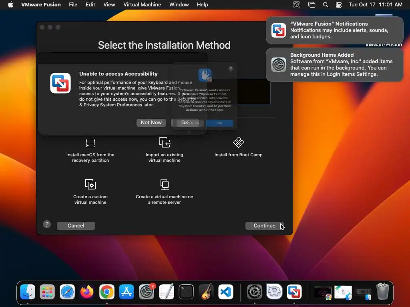The width and height of the screenshot is (410, 307).
Task: Open the Background Items Added notification
Action: (x=334, y=65)
